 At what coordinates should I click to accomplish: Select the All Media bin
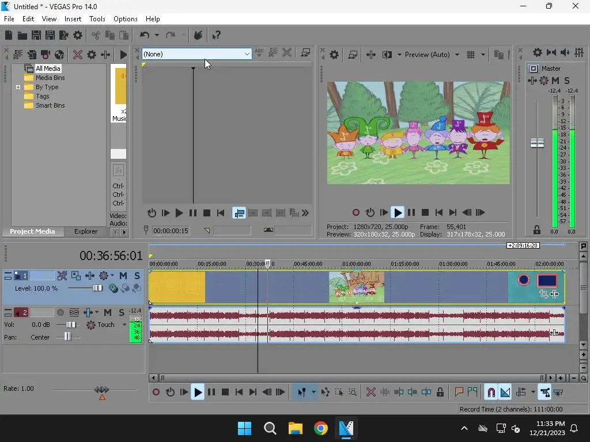click(x=48, y=68)
